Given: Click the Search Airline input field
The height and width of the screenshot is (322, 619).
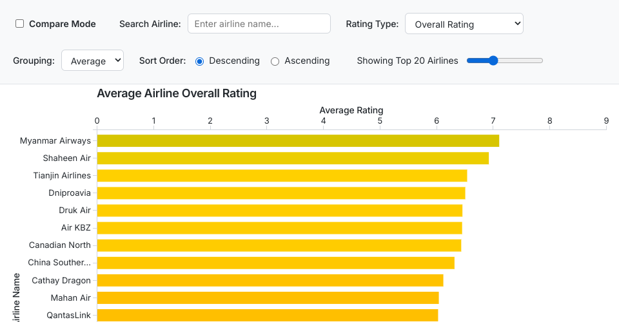Looking at the screenshot, I should (x=259, y=24).
